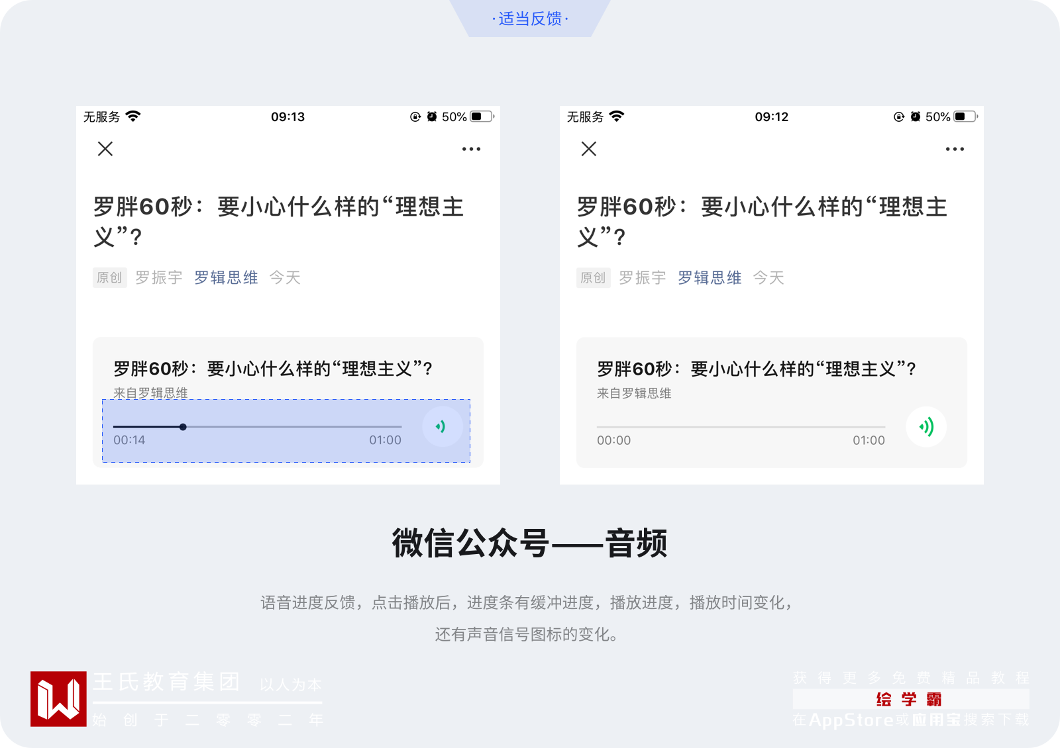Open the three-dot menu on the 09:13 screen
The height and width of the screenshot is (748, 1060).
coord(471,149)
